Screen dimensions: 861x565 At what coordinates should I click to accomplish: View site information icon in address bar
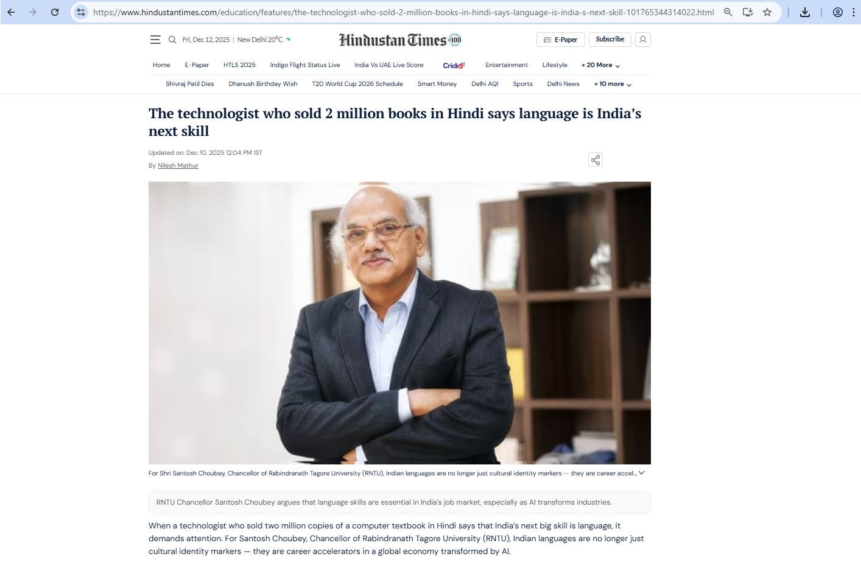click(x=81, y=12)
